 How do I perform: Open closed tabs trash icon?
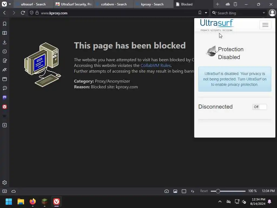pyautogui.click(x=235, y=4)
